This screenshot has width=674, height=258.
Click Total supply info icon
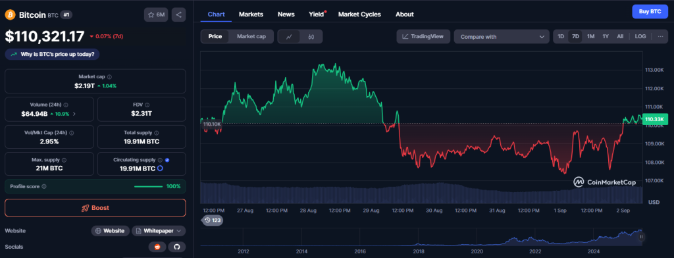pyautogui.click(x=156, y=134)
